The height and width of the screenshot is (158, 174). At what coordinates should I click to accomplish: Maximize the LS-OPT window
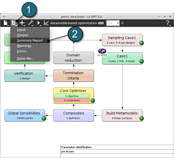(165, 16)
